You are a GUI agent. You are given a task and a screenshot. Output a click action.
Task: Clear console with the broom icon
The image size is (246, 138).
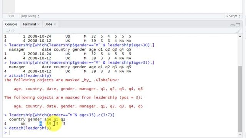238,31
